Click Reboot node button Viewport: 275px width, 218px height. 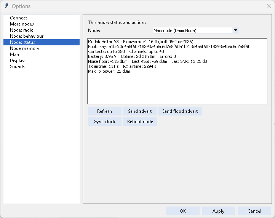pyautogui.click(x=140, y=122)
